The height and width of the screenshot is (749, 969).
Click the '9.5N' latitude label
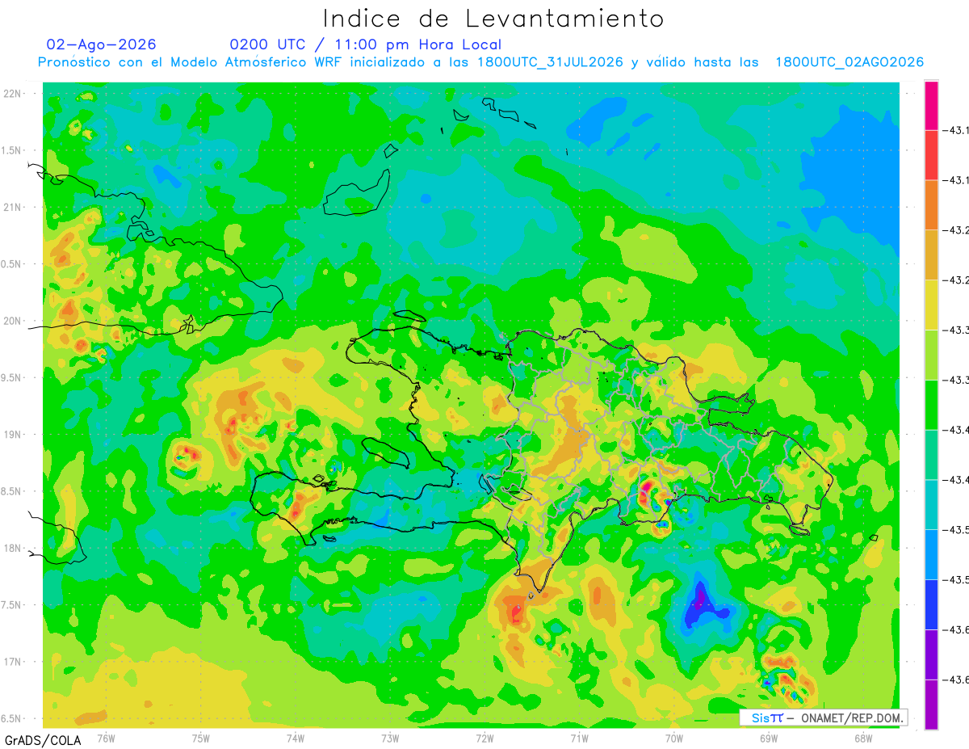tap(12, 377)
